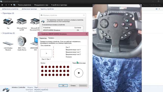
Task: Click Добавление устройства in toolbar
Action: [10, 9]
